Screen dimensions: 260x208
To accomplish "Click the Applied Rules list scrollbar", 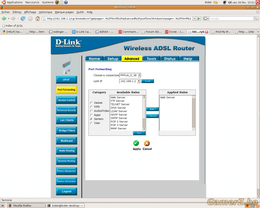I will tap(193, 113).
